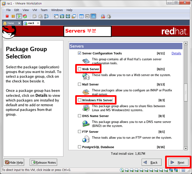192x174 pixels.
Task: Click the Summary View toolbar icon
Action: click(81, 16)
